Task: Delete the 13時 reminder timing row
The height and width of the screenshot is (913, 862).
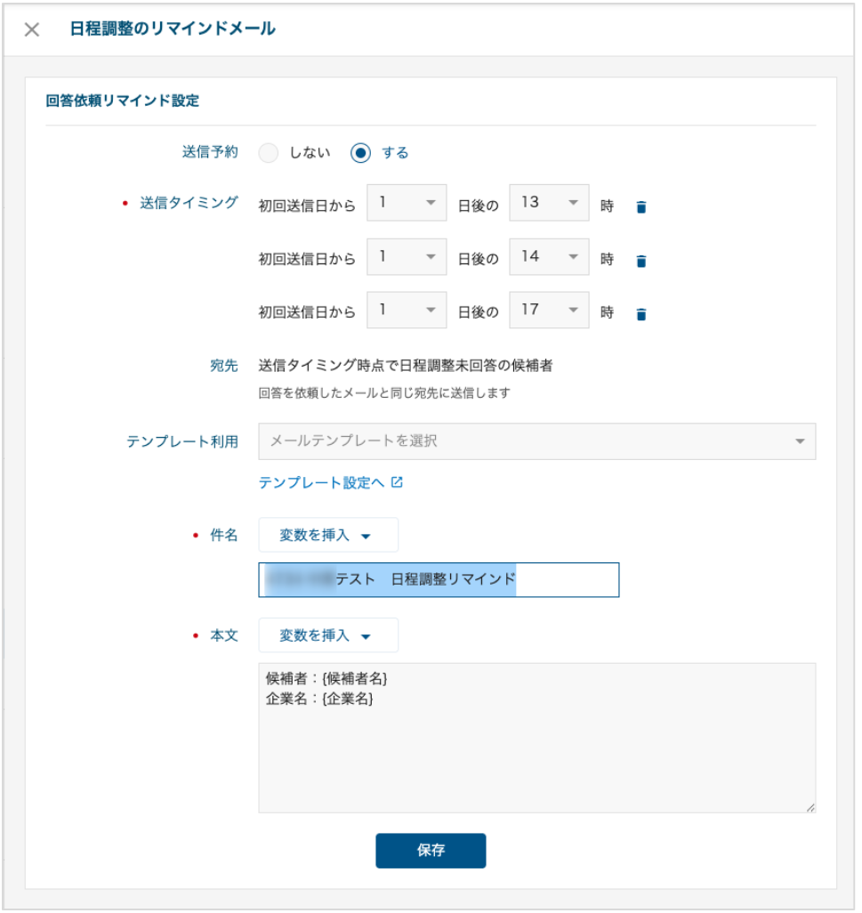Action: 641,207
